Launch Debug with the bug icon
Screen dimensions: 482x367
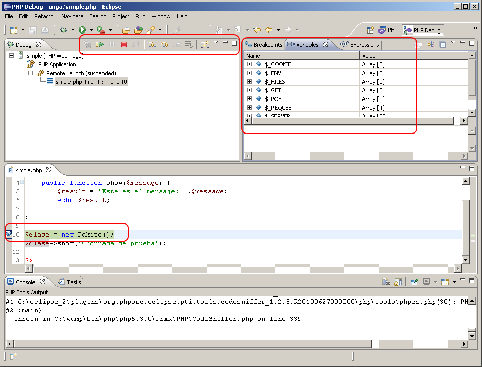[x=63, y=30]
